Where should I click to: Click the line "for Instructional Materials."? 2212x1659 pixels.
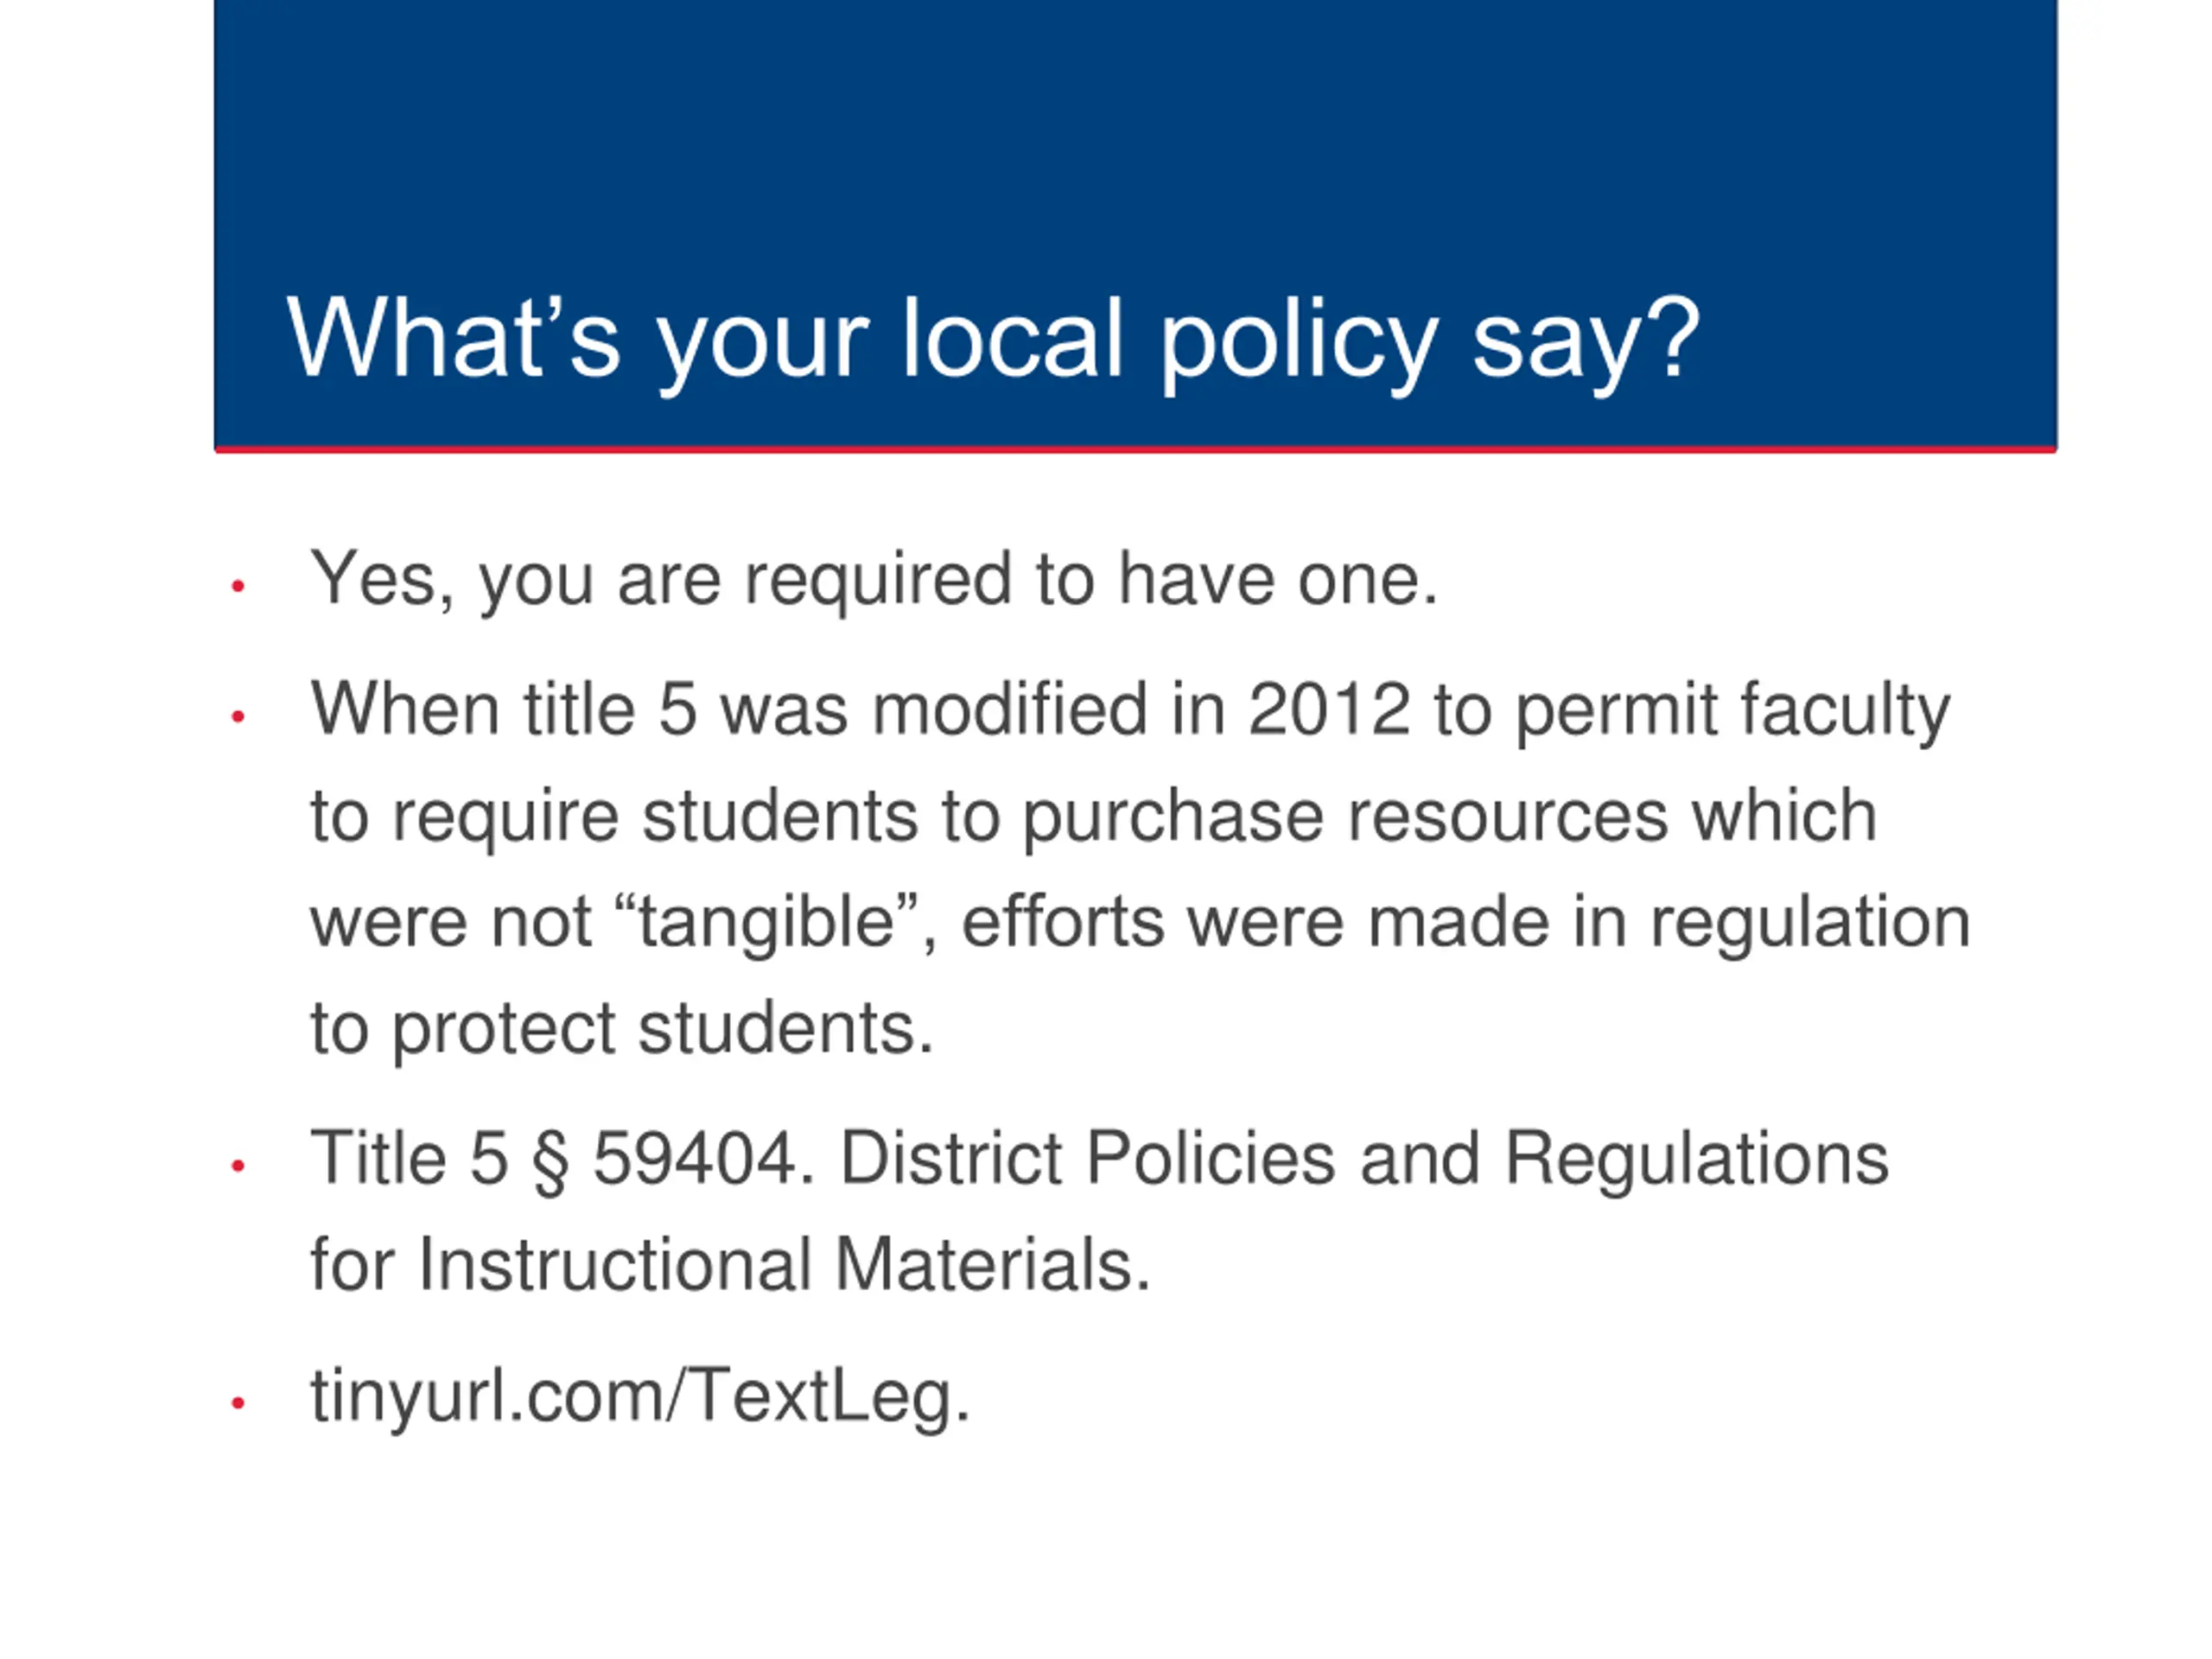730,1265
